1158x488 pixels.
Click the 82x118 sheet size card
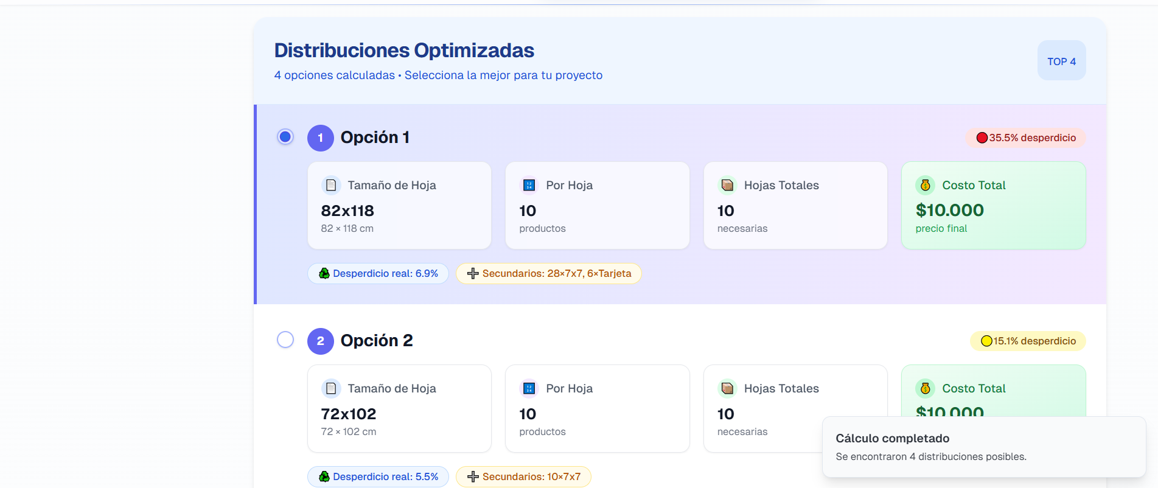coord(399,206)
